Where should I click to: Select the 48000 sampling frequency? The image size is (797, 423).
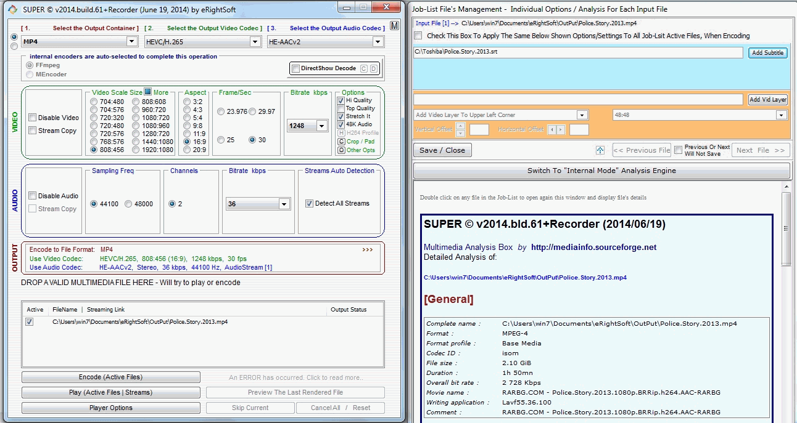tap(128, 204)
